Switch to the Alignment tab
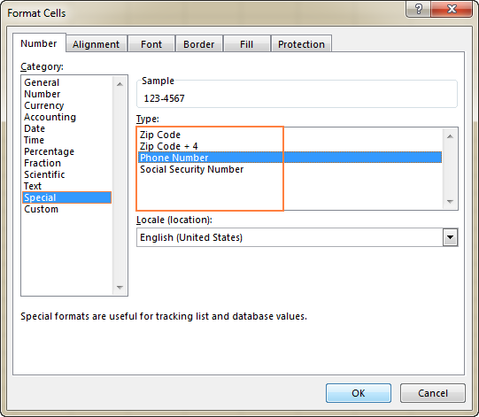 (x=96, y=44)
